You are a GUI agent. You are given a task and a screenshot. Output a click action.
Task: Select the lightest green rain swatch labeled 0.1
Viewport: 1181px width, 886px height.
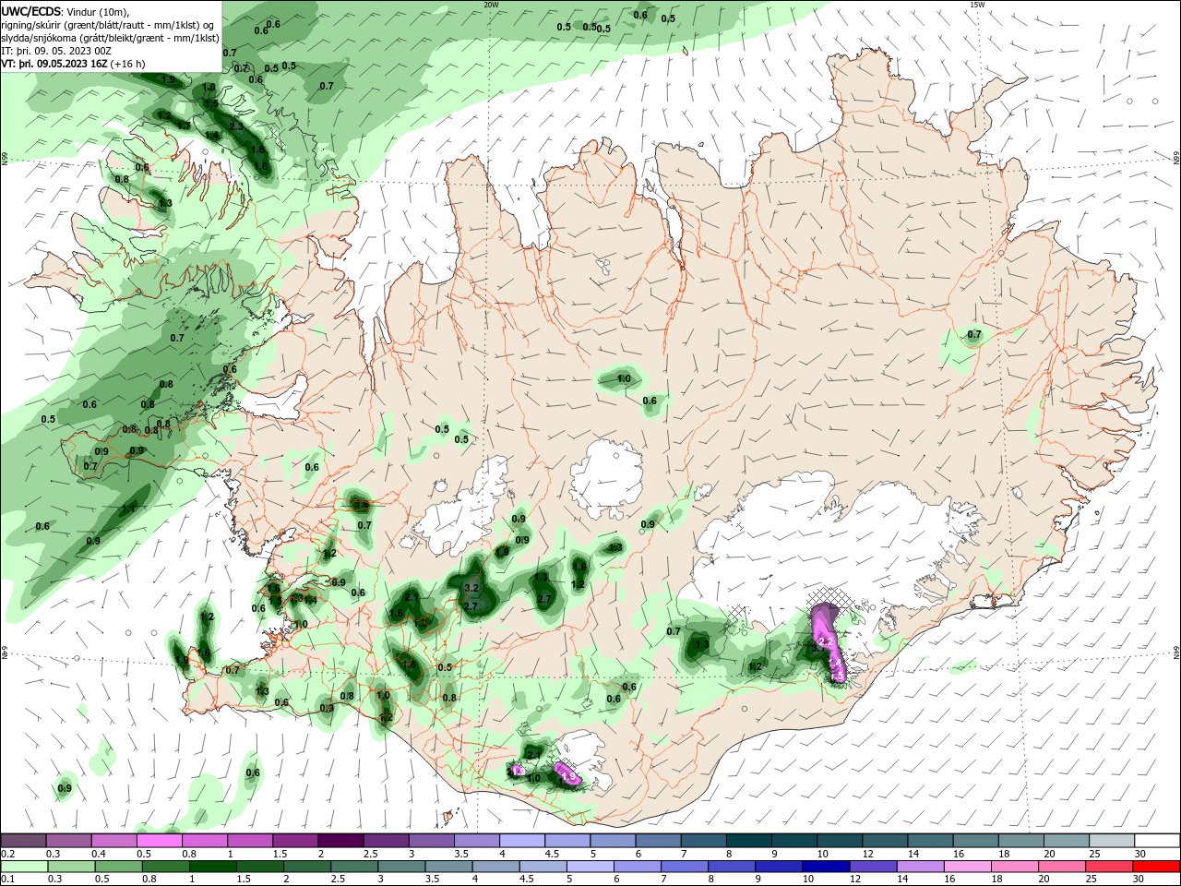click(x=24, y=867)
